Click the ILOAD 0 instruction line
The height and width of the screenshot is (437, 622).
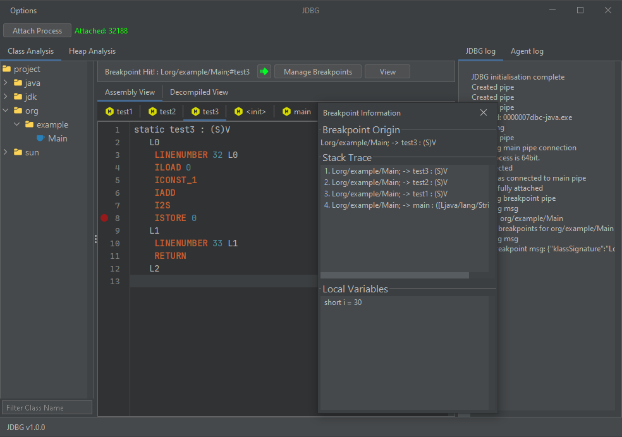(173, 167)
